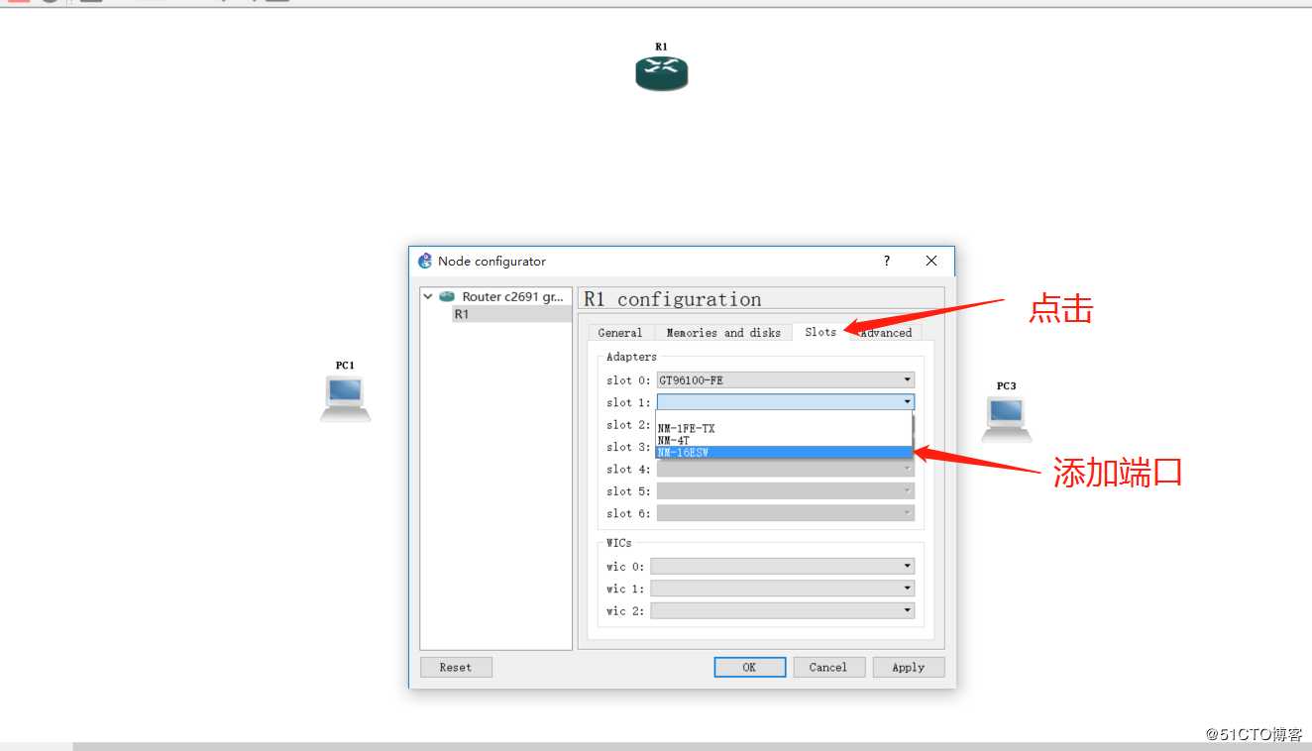
Task: Open the slot 0 adapter dropdown
Action: (x=786, y=379)
